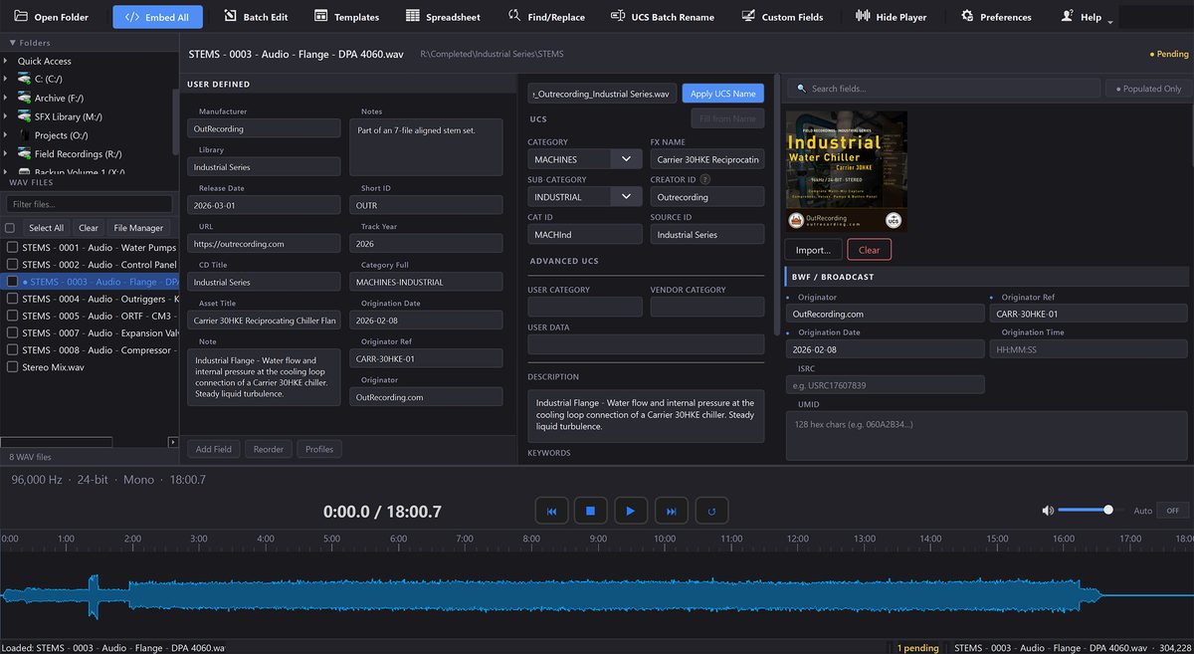Click the 1 pending status indicator
Screen dimensions: 1194x654
(x=917, y=648)
